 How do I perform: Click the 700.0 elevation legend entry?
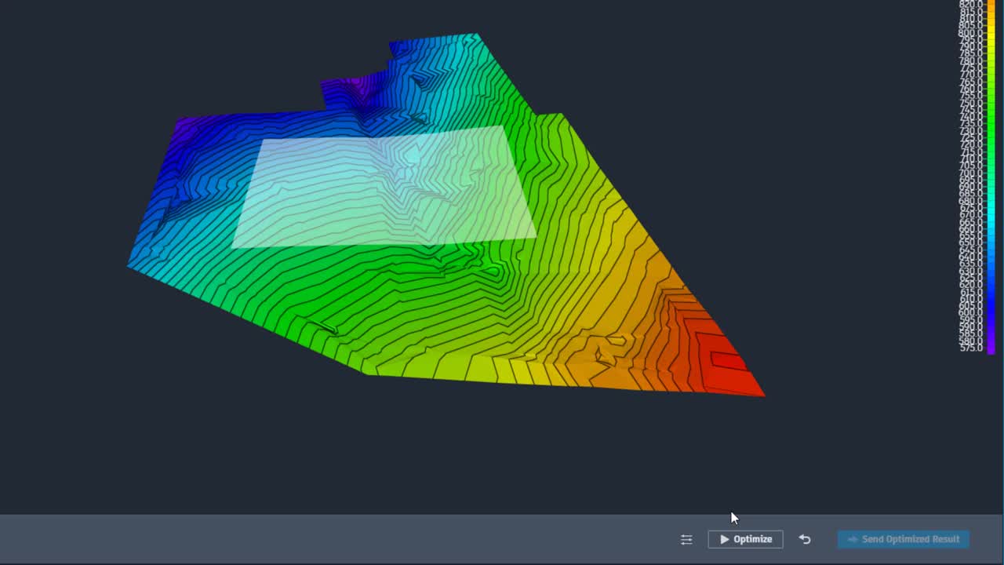point(973,172)
